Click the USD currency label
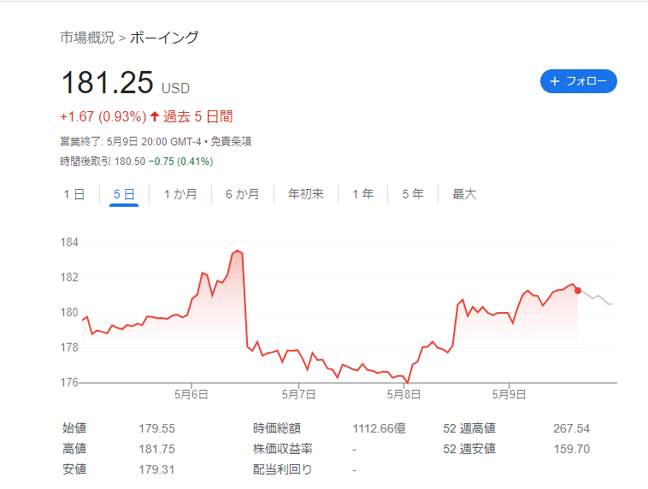648x489 pixels. point(175,88)
